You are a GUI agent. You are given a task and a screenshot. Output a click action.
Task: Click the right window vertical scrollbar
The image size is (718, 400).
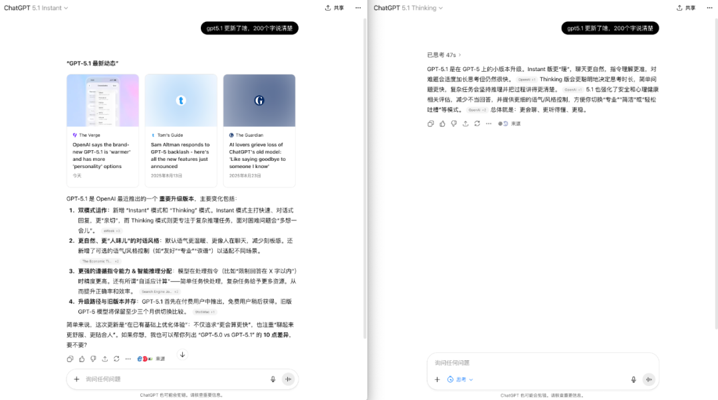pyautogui.click(x=716, y=174)
